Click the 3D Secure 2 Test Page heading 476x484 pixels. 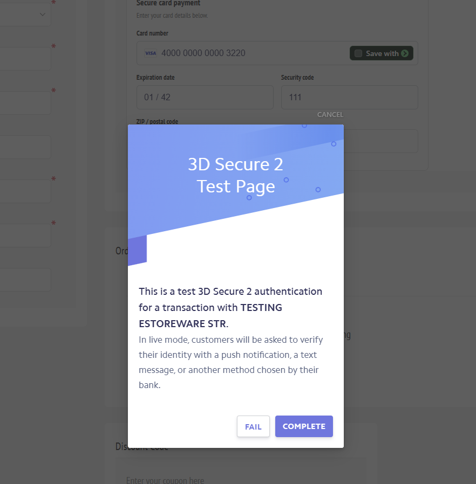coord(235,175)
